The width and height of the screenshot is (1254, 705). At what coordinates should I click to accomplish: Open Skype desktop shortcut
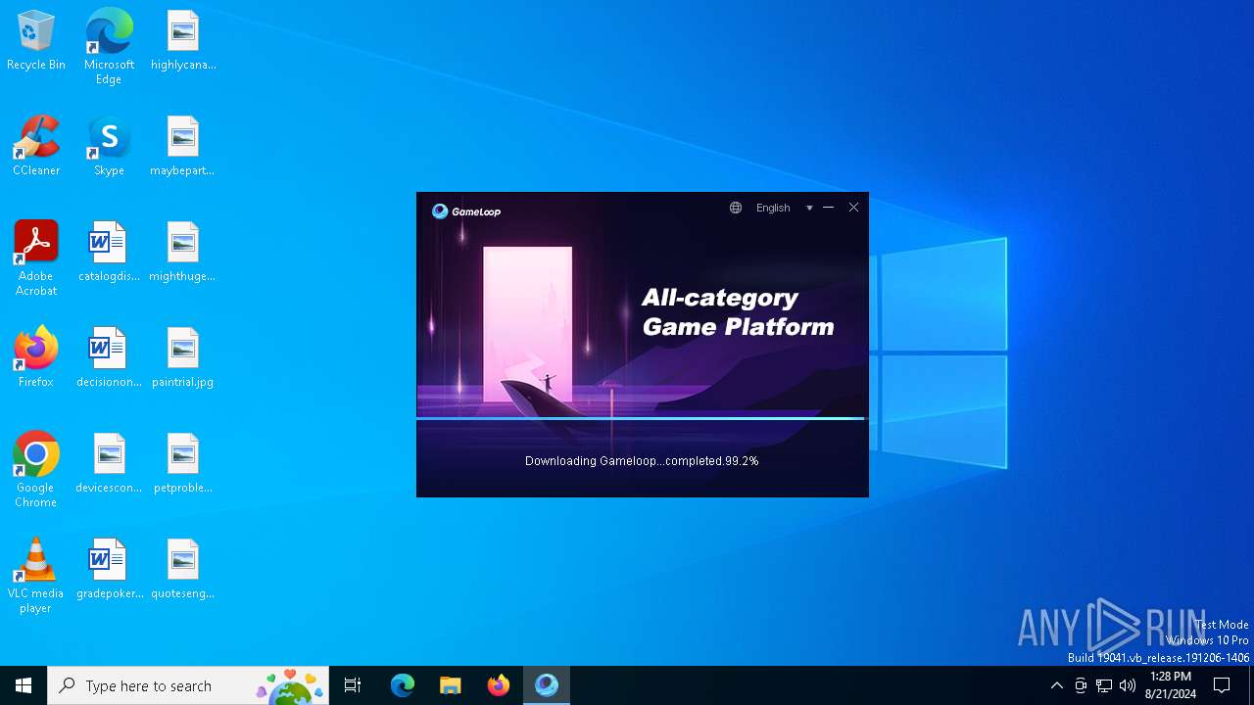tap(109, 147)
